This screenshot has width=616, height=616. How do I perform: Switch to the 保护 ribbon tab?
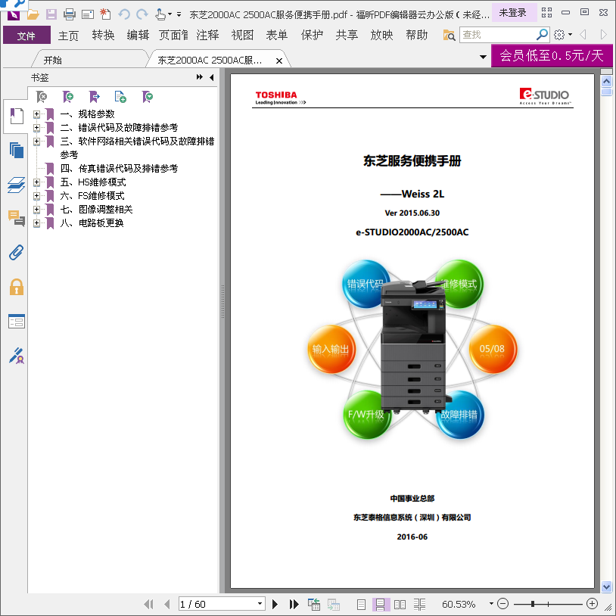(x=312, y=36)
